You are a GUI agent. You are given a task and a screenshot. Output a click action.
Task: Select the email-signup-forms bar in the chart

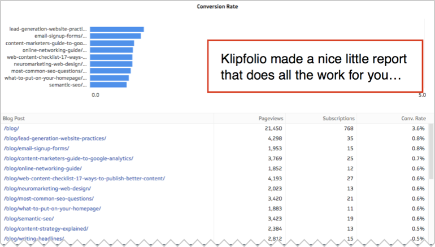pos(115,36)
